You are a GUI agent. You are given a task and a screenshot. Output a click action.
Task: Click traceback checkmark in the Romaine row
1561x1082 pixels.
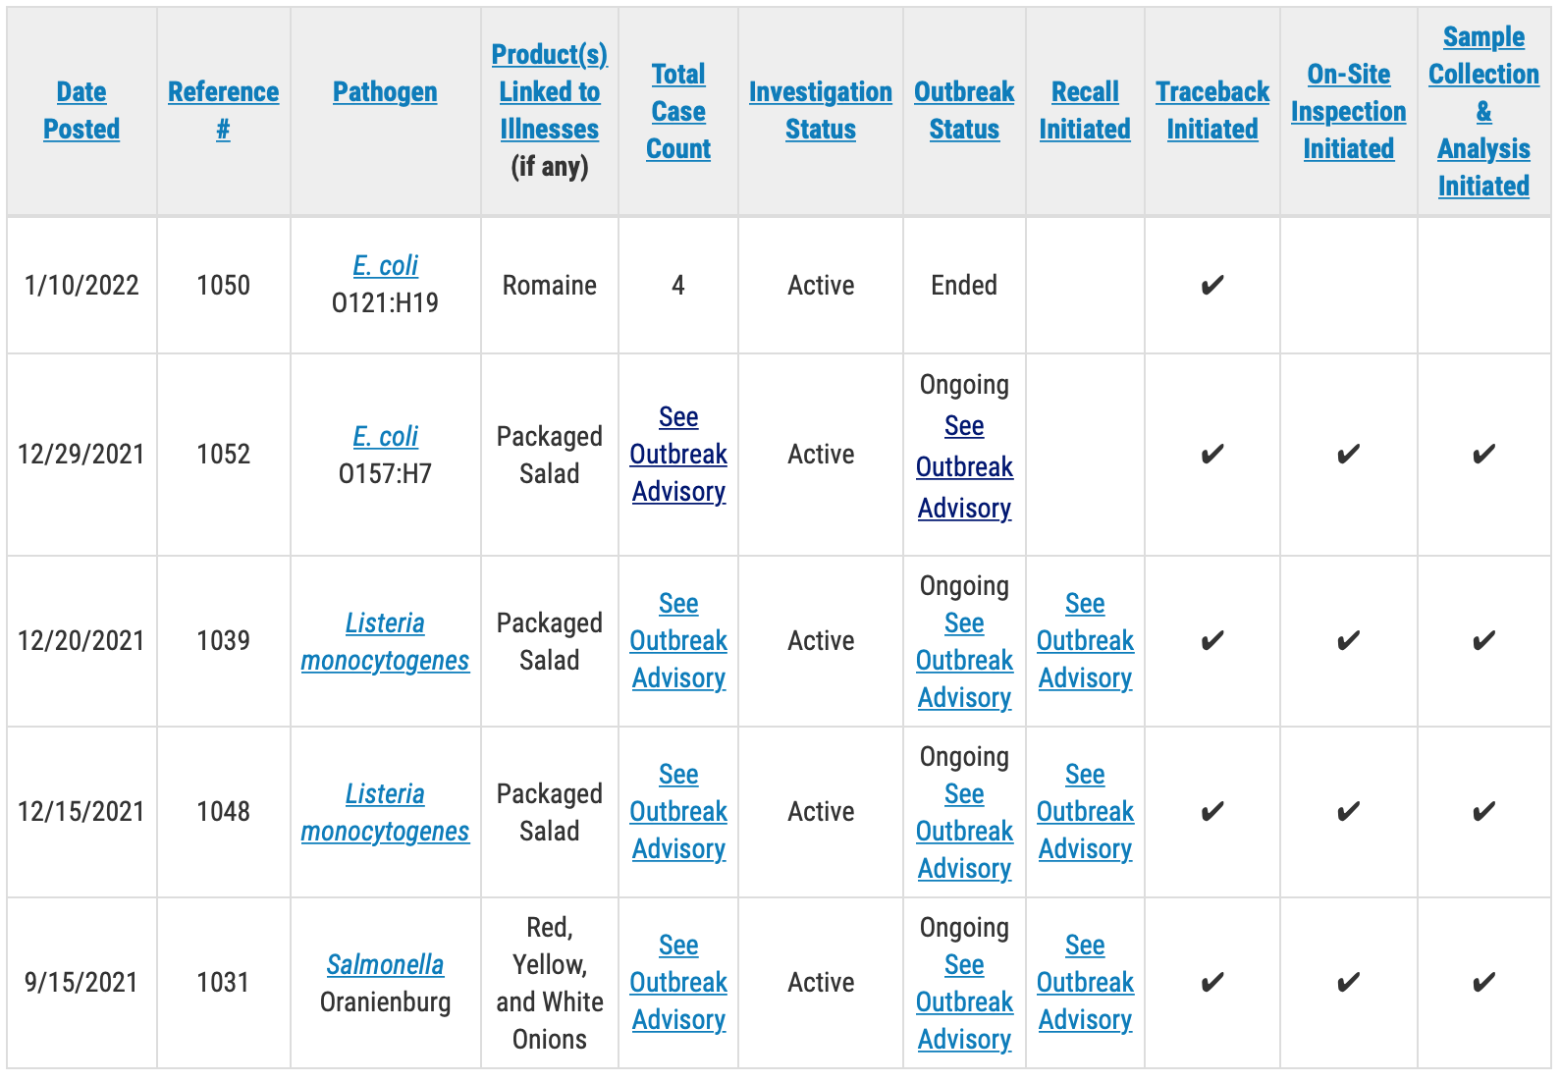click(x=1212, y=286)
